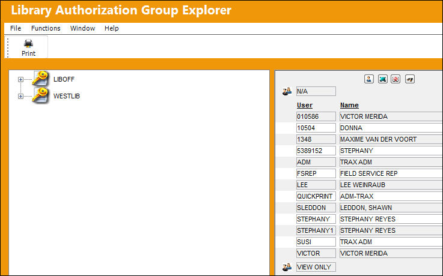Select user cell FSREP

pyautogui.click(x=316, y=173)
